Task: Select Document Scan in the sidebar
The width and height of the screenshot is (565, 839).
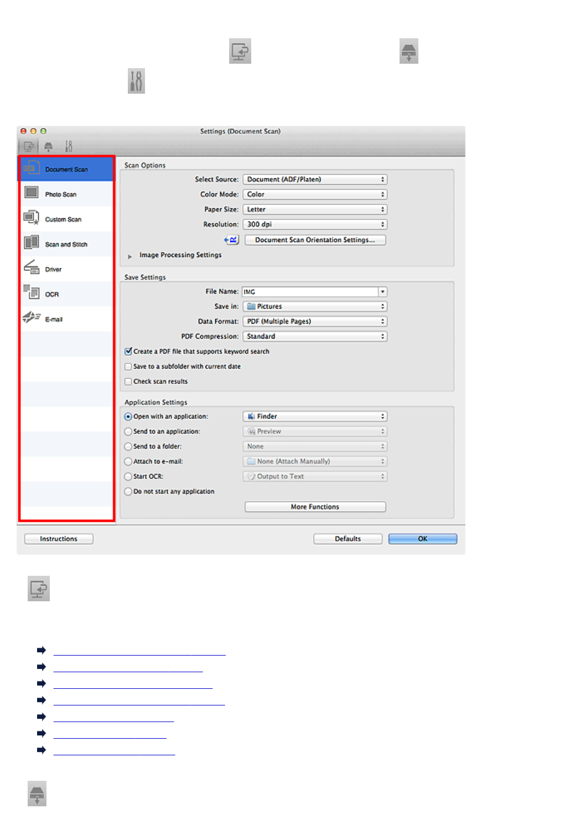Action: click(x=67, y=169)
